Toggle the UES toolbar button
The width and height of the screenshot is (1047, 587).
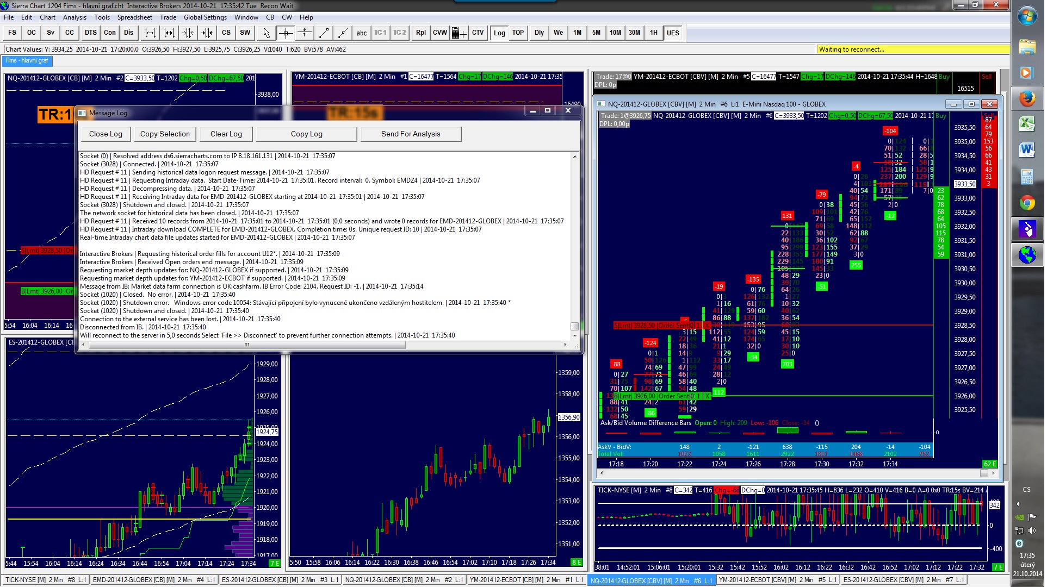coord(673,33)
